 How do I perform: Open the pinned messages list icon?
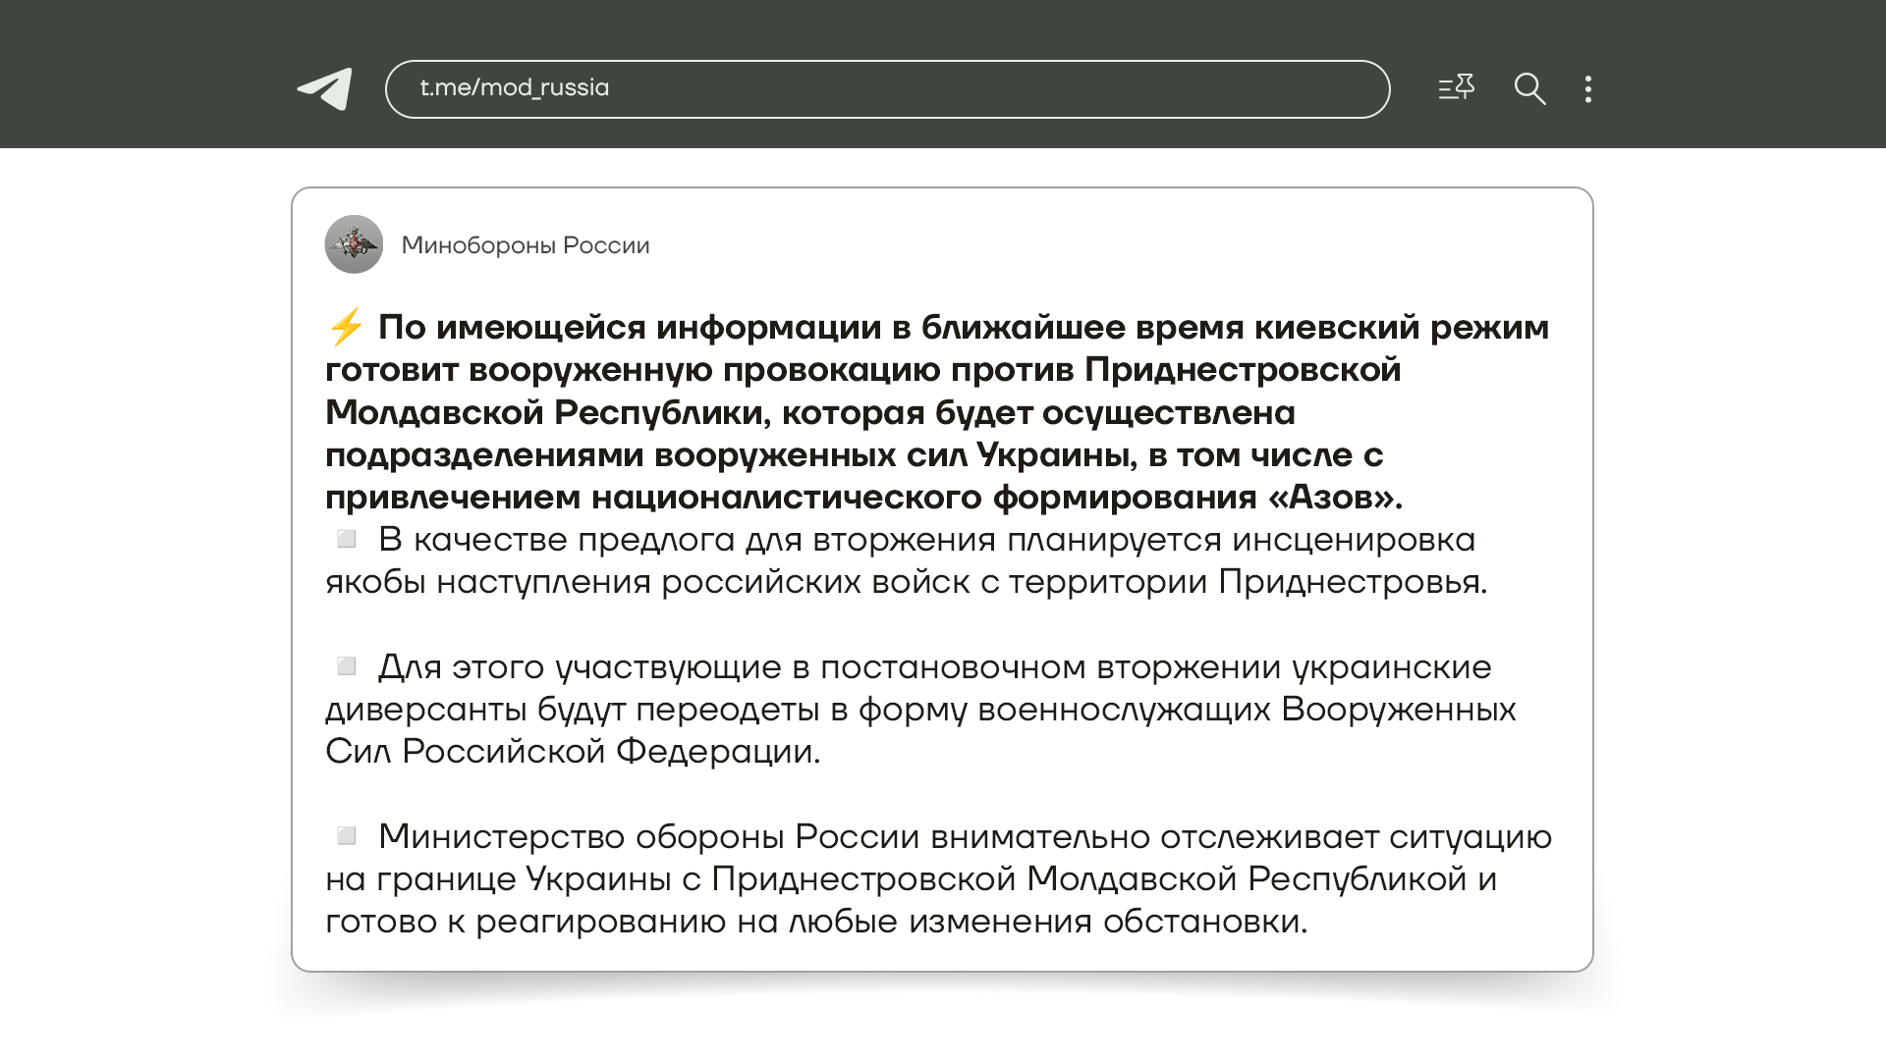[x=1456, y=88]
